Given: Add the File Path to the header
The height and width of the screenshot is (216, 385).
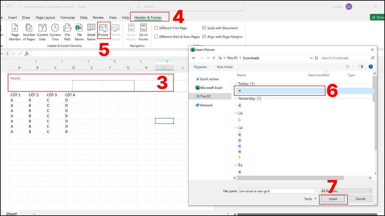Looking at the screenshot, I should point(67,31).
